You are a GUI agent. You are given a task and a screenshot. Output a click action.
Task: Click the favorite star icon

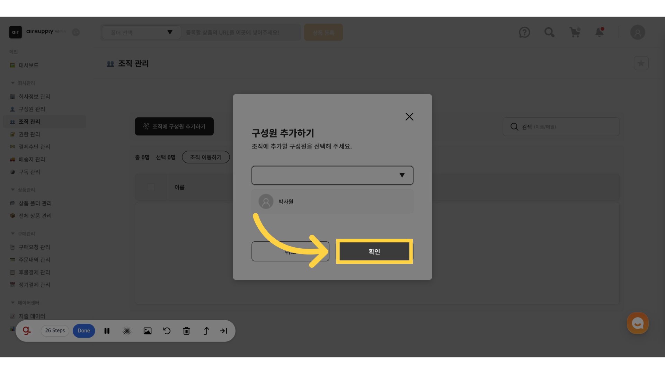point(641,63)
